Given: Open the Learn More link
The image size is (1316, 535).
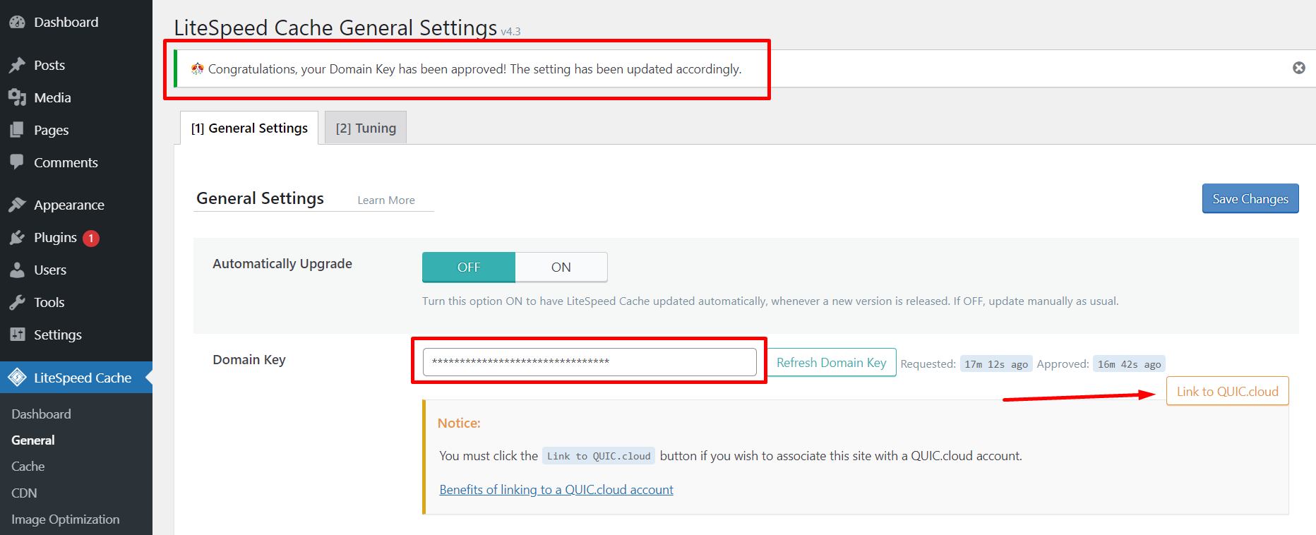Looking at the screenshot, I should point(386,200).
